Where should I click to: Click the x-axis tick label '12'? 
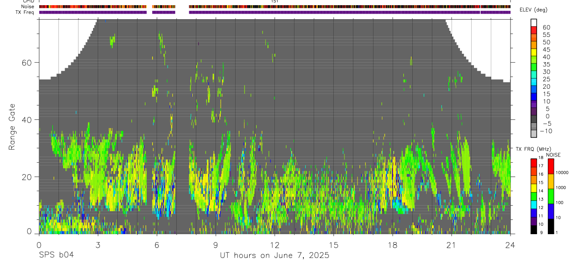point(274,244)
